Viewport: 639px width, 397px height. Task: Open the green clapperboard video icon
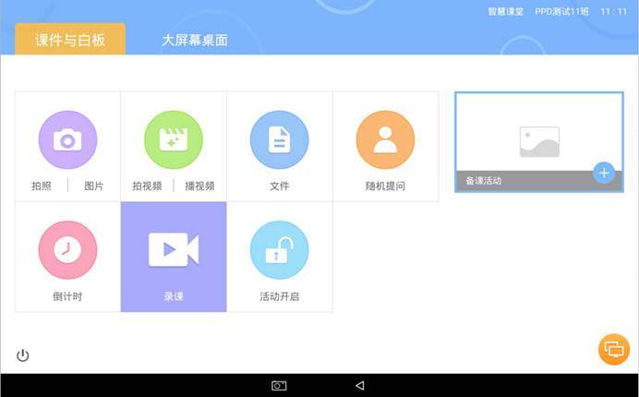174,139
